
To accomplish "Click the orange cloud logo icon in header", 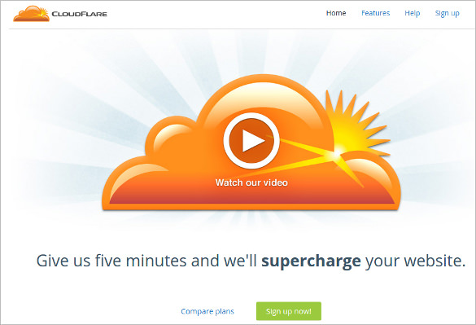I will (x=31, y=14).
